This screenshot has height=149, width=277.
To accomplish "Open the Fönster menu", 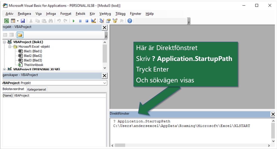I will pos(136,14).
